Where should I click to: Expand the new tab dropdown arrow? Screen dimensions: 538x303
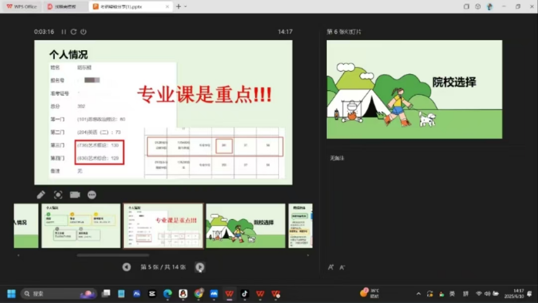(186, 6)
